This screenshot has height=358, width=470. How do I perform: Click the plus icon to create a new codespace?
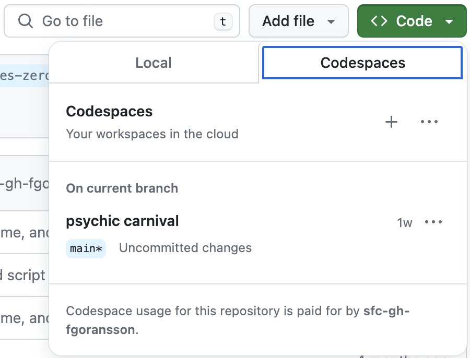click(391, 122)
